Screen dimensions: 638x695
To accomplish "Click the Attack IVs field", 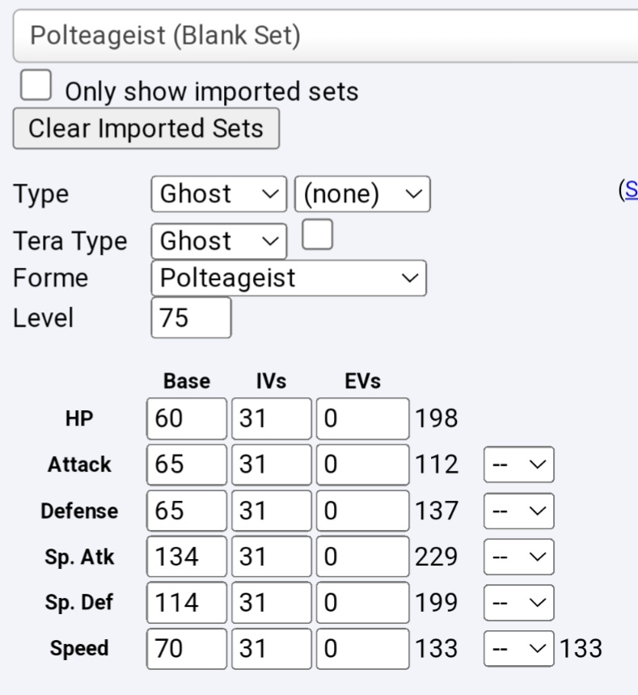I will [271, 465].
